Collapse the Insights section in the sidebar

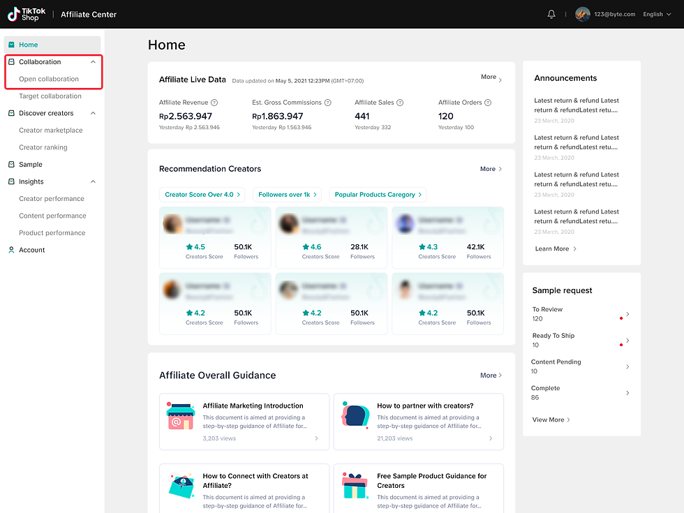93,181
